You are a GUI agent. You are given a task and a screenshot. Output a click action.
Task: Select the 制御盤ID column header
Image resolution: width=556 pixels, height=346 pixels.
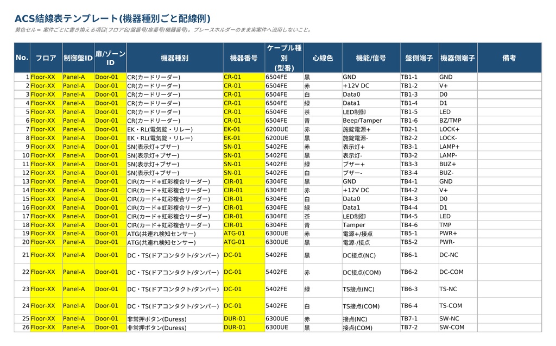pos(78,58)
